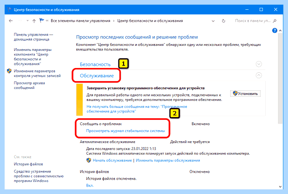Viewport: 288px width, 194px height.
Task: Click the title bar flag icon
Action: click(10, 9)
